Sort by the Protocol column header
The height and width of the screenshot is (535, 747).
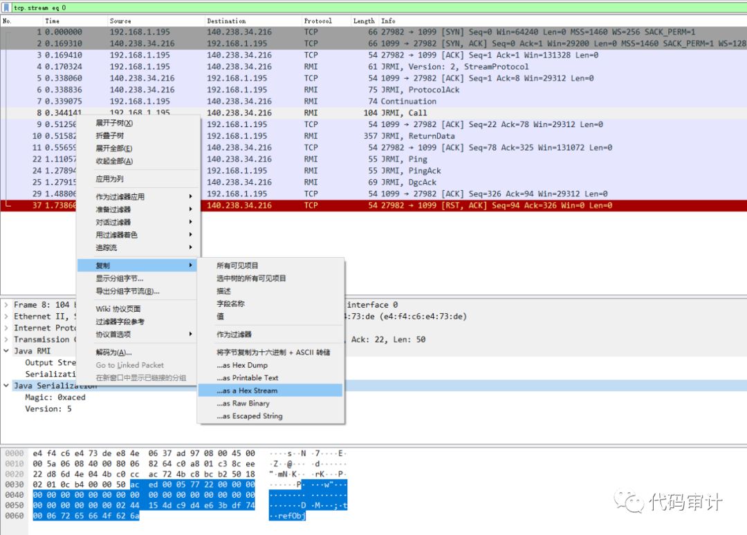tap(317, 21)
